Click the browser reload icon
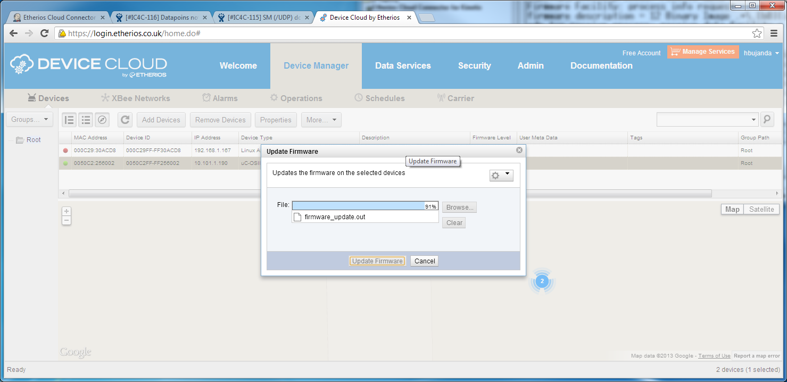Viewport: 787px width, 382px height. coord(45,33)
